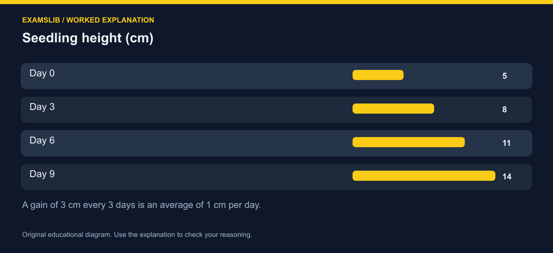Click empty middle of Day 6 row
553x253 pixels.
(203, 143)
